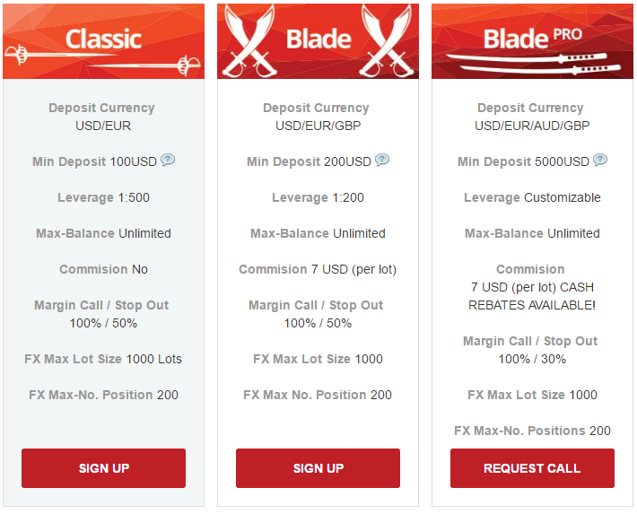The image size is (637, 514).
Task: Click the Blade PRO REQUEST CALL button
Action: point(532,468)
